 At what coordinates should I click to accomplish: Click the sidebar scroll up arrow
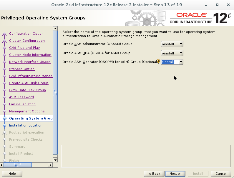point(55,29)
